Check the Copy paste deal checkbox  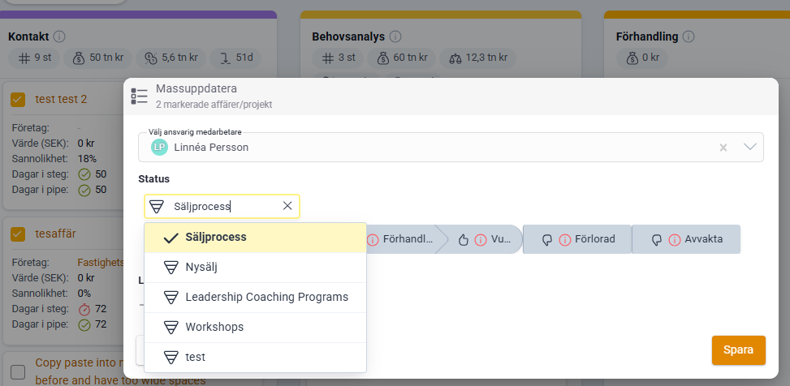(18, 372)
